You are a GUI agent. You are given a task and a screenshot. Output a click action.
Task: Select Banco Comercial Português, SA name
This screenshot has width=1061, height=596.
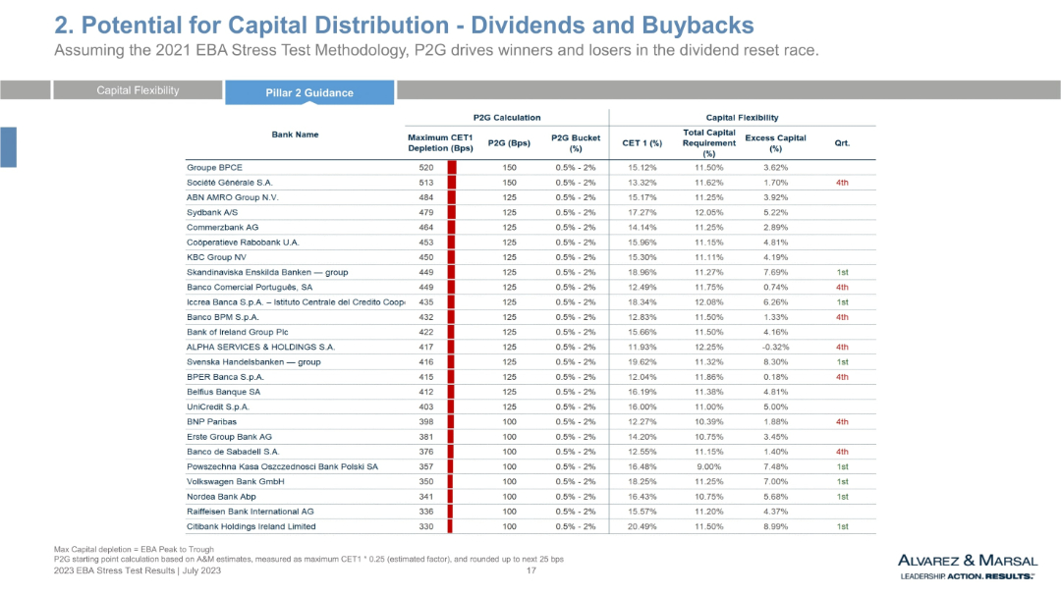pyautogui.click(x=250, y=287)
